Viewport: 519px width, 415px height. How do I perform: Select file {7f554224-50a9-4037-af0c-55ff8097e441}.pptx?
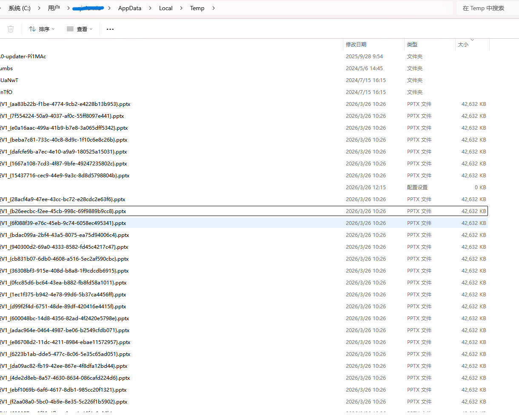point(244,116)
